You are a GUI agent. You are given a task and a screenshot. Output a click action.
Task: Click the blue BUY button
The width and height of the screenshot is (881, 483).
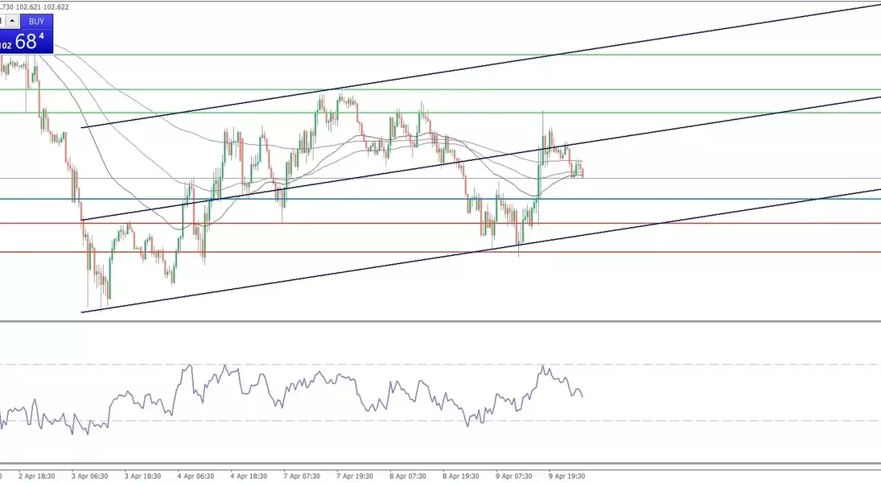(36, 22)
